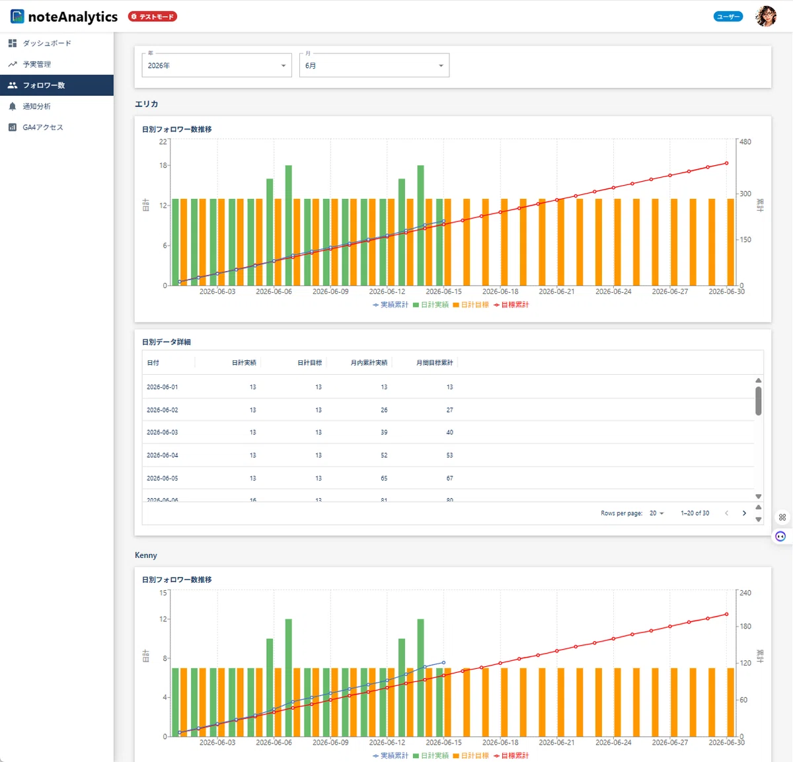Screen dimensions: 793x762
Task: Go to next page of table
Action: 744,514
